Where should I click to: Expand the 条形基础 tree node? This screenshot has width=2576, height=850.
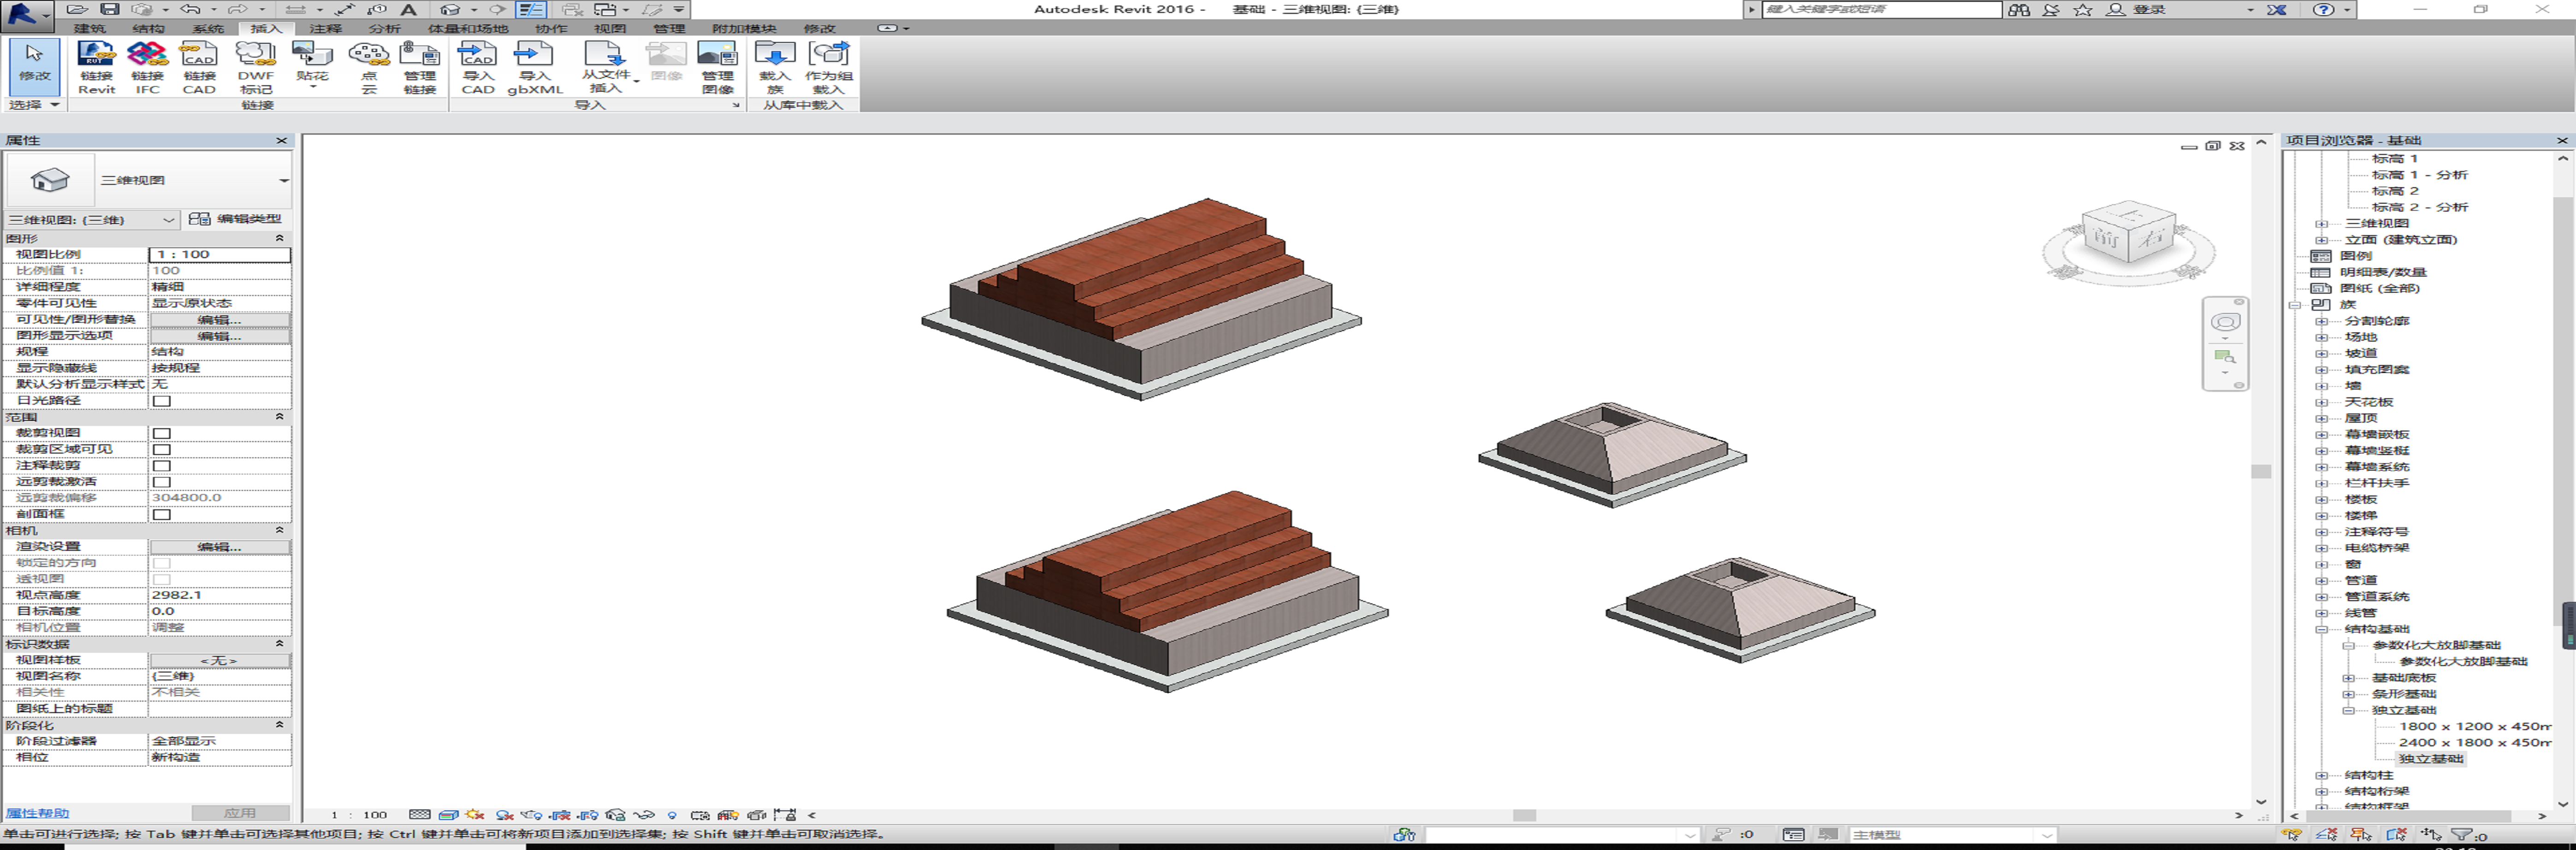(x=2348, y=694)
